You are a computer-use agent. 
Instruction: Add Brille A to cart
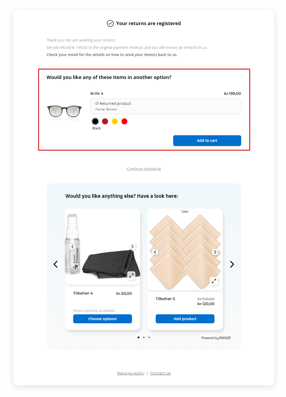tap(207, 141)
